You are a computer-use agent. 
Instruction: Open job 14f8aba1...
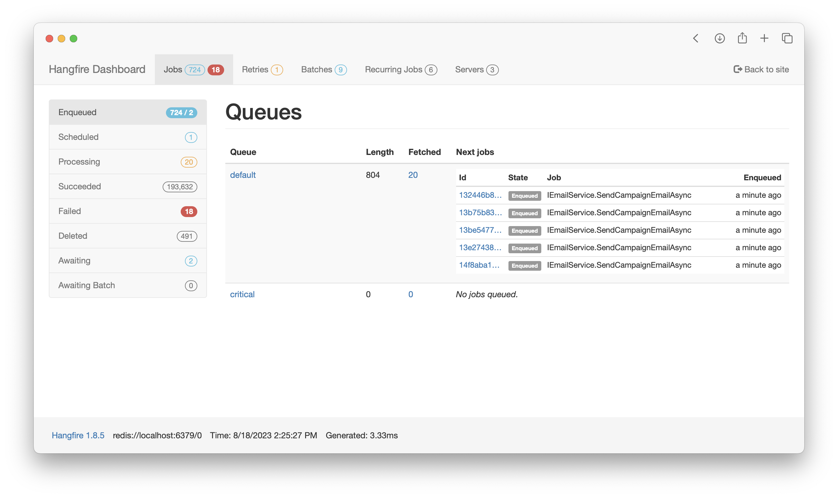[479, 265]
